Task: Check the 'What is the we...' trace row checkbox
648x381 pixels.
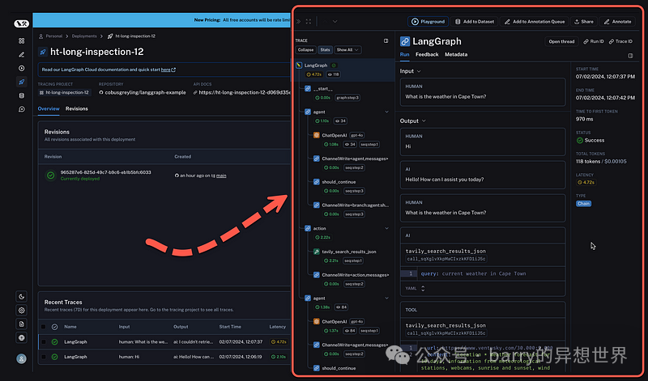Action: coord(44,342)
